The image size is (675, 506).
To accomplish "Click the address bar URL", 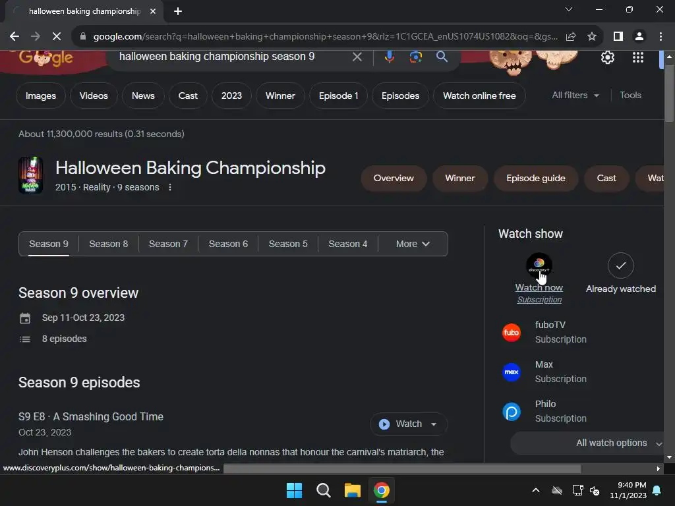I will 326,37.
